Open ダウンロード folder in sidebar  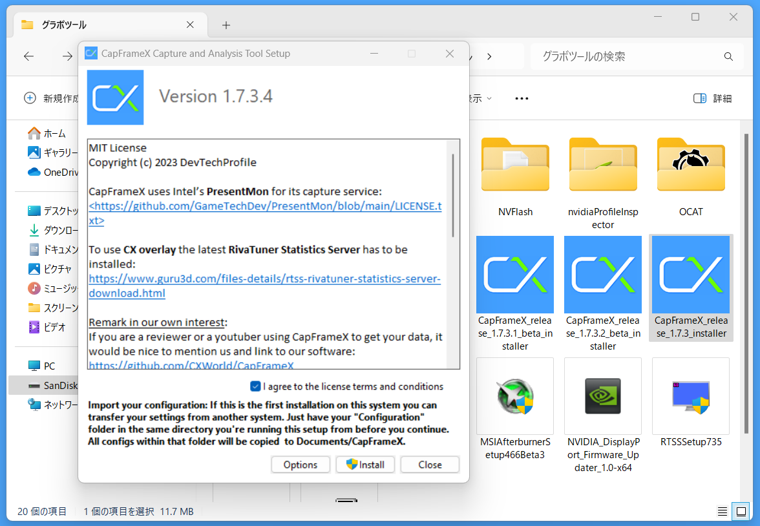tap(52, 230)
